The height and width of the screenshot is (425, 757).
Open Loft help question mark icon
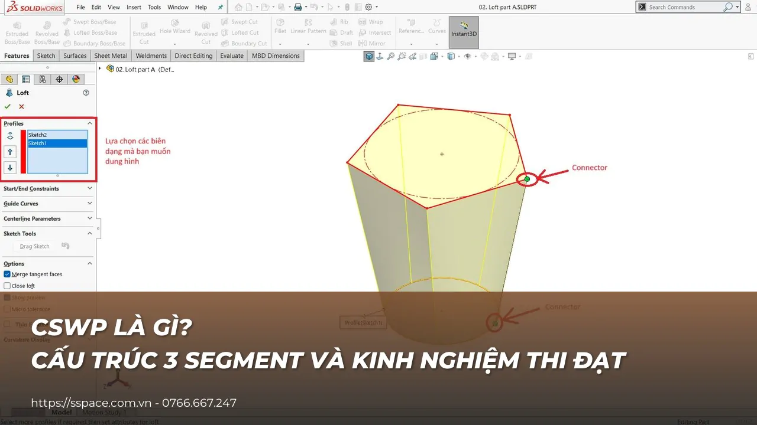click(x=86, y=93)
